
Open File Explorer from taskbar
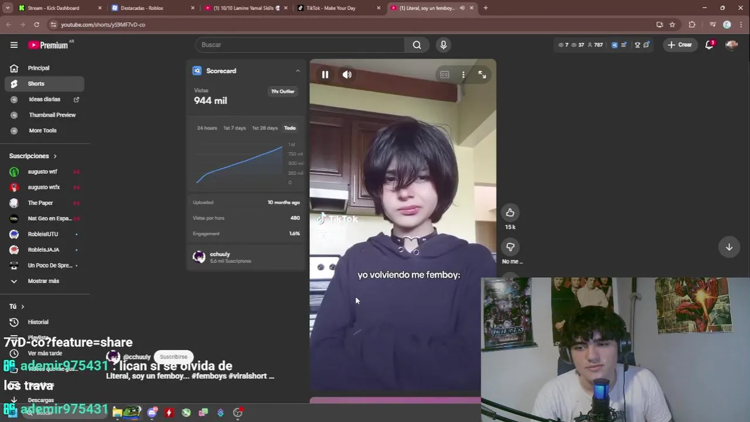(x=117, y=413)
